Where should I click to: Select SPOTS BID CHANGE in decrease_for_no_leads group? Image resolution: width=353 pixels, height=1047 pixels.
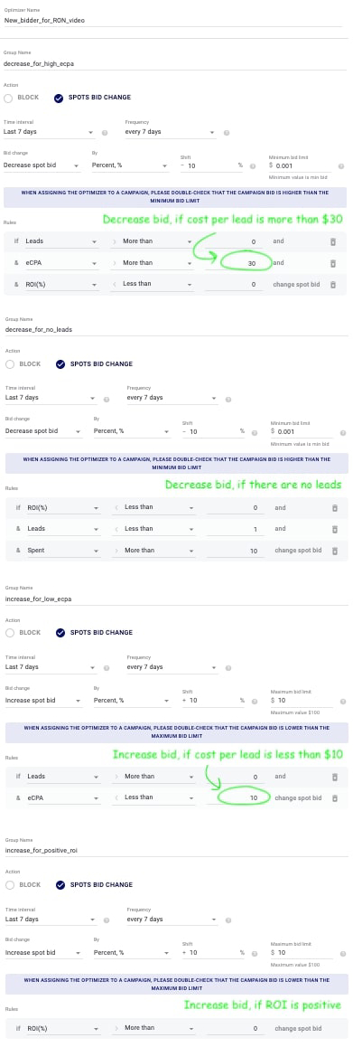pyautogui.click(x=60, y=364)
